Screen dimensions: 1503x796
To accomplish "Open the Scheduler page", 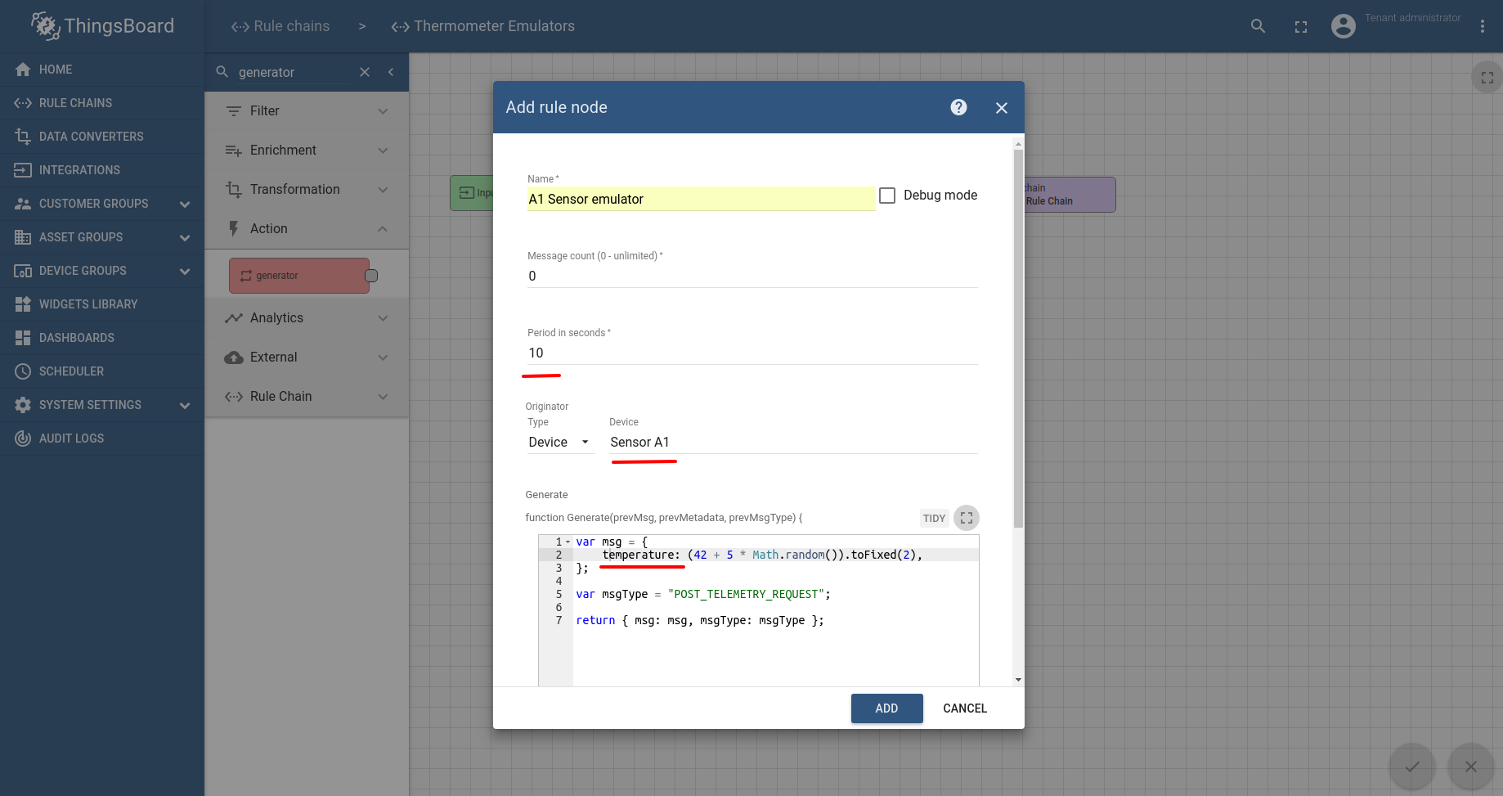I will coord(102,371).
